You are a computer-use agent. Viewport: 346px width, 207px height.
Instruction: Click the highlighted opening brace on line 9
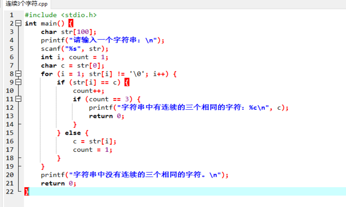point(127,82)
